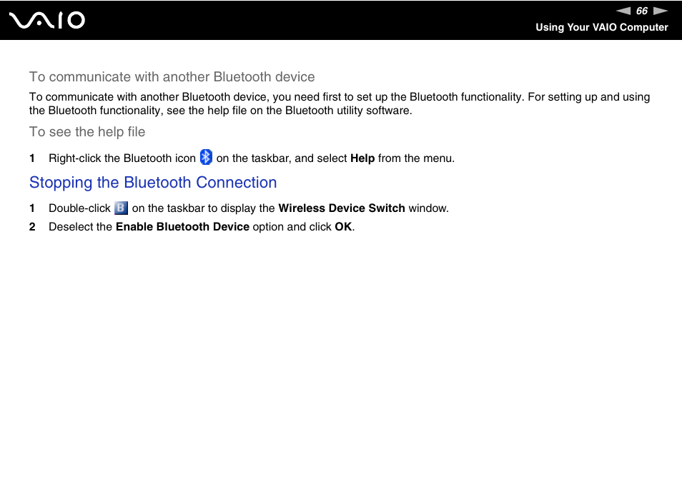
Task: Click the bold word OK
Action: (343, 227)
